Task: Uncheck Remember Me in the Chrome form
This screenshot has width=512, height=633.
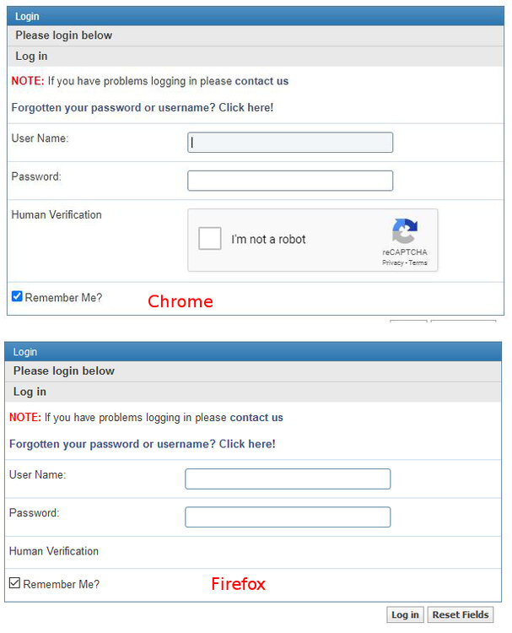Action: point(17,296)
